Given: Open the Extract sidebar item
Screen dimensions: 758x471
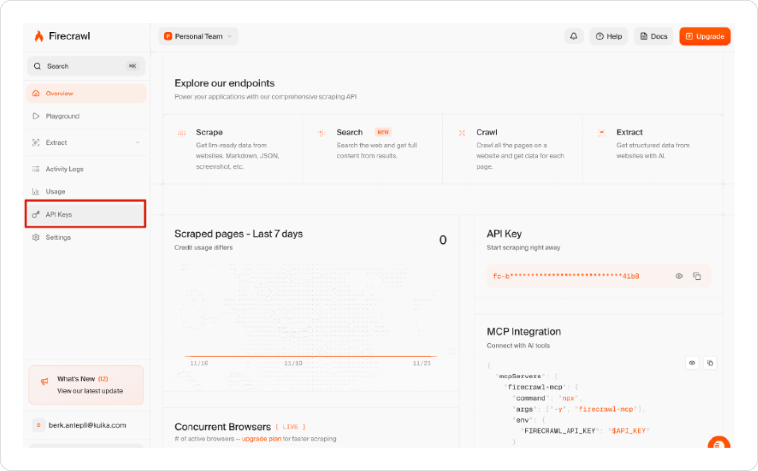Looking at the screenshot, I should point(86,143).
